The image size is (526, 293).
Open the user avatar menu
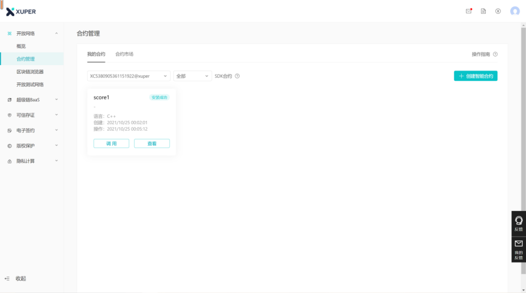515,11
